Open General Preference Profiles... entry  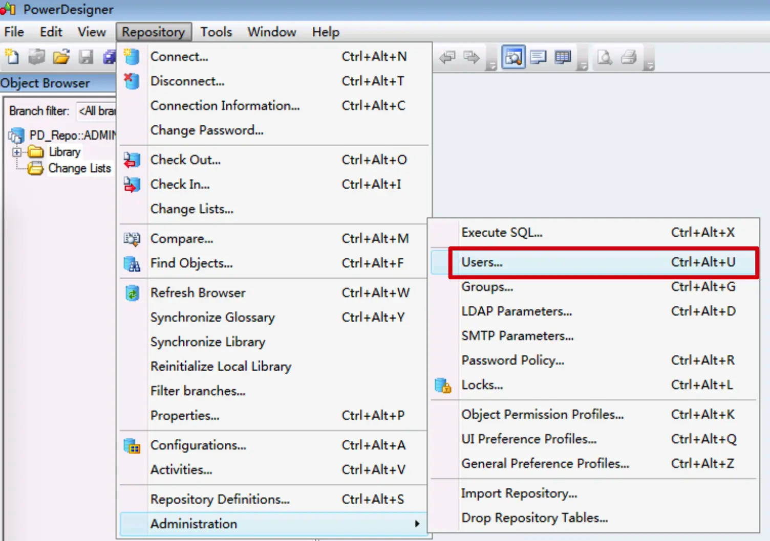(x=594, y=464)
